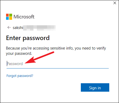Viewport: 119px width, 103px height.
Task: Click the green square of Microsoft logo
Action: (x=11, y=15)
